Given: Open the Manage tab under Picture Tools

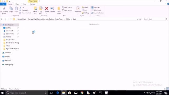Looking at the screenshot, I should pos(33,4).
